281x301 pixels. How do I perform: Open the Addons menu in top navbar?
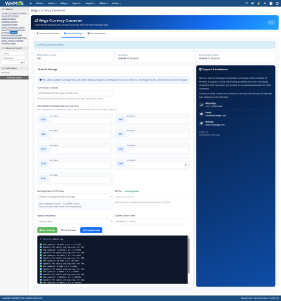tap(116, 4)
